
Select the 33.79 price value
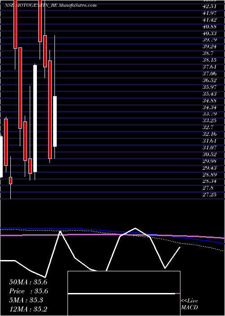210,114
